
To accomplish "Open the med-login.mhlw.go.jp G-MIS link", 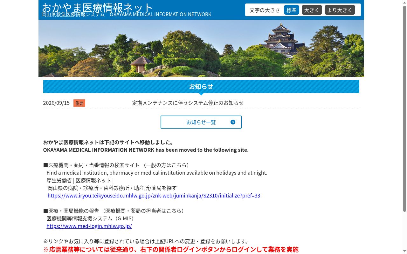I will (89, 226).
